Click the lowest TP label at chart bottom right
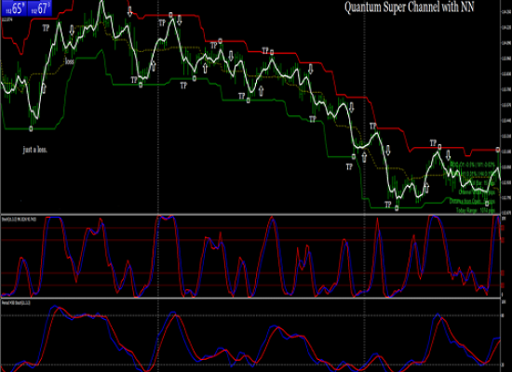The image size is (512, 372). [387, 205]
